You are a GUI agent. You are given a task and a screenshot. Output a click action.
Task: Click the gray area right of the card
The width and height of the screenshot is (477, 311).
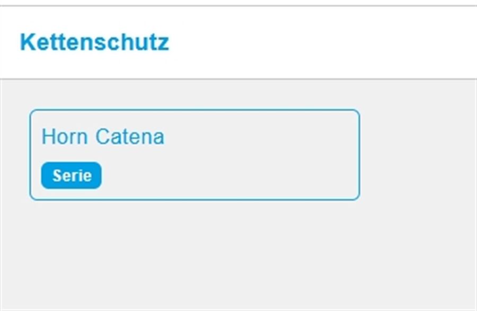(x=419, y=155)
